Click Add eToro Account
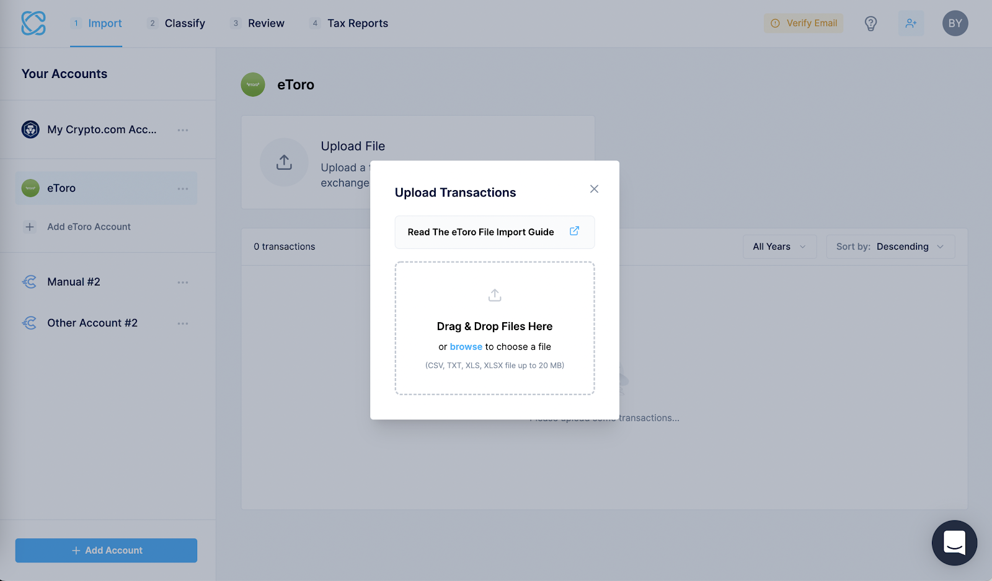This screenshot has width=992, height=581. pos(77,227)
